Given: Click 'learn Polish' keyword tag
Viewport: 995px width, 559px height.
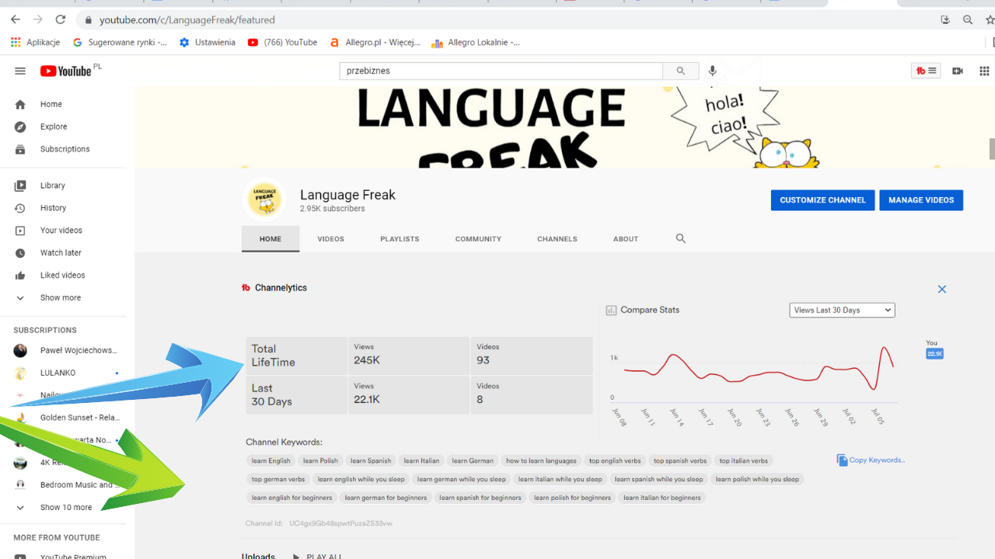Looking at the screenshot, I should pos(320,460).
